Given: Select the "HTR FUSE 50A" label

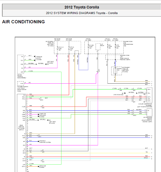Looking at the screenshot, I should tap(118, 47).
